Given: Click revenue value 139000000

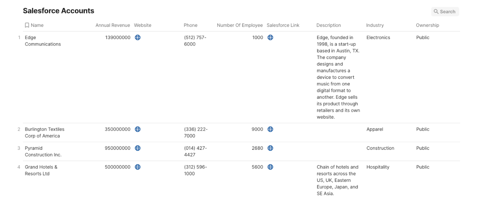Looking at the screenshot, I should (x=118, y=37).
